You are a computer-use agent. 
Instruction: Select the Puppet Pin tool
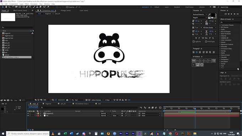[48, 7]
